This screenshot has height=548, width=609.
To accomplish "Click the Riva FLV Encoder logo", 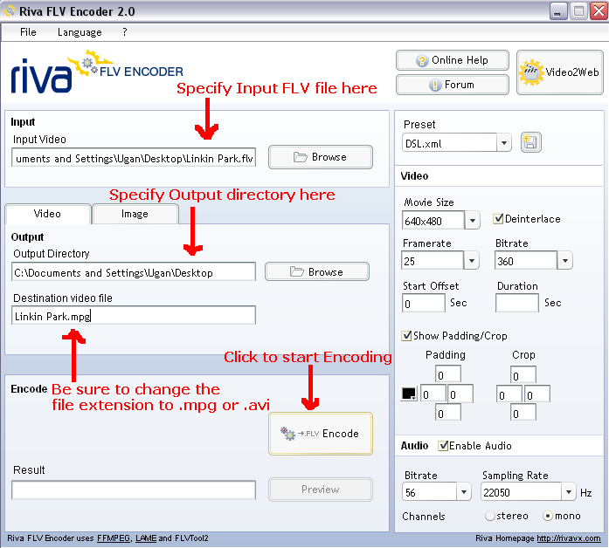I will coord(97,72).
